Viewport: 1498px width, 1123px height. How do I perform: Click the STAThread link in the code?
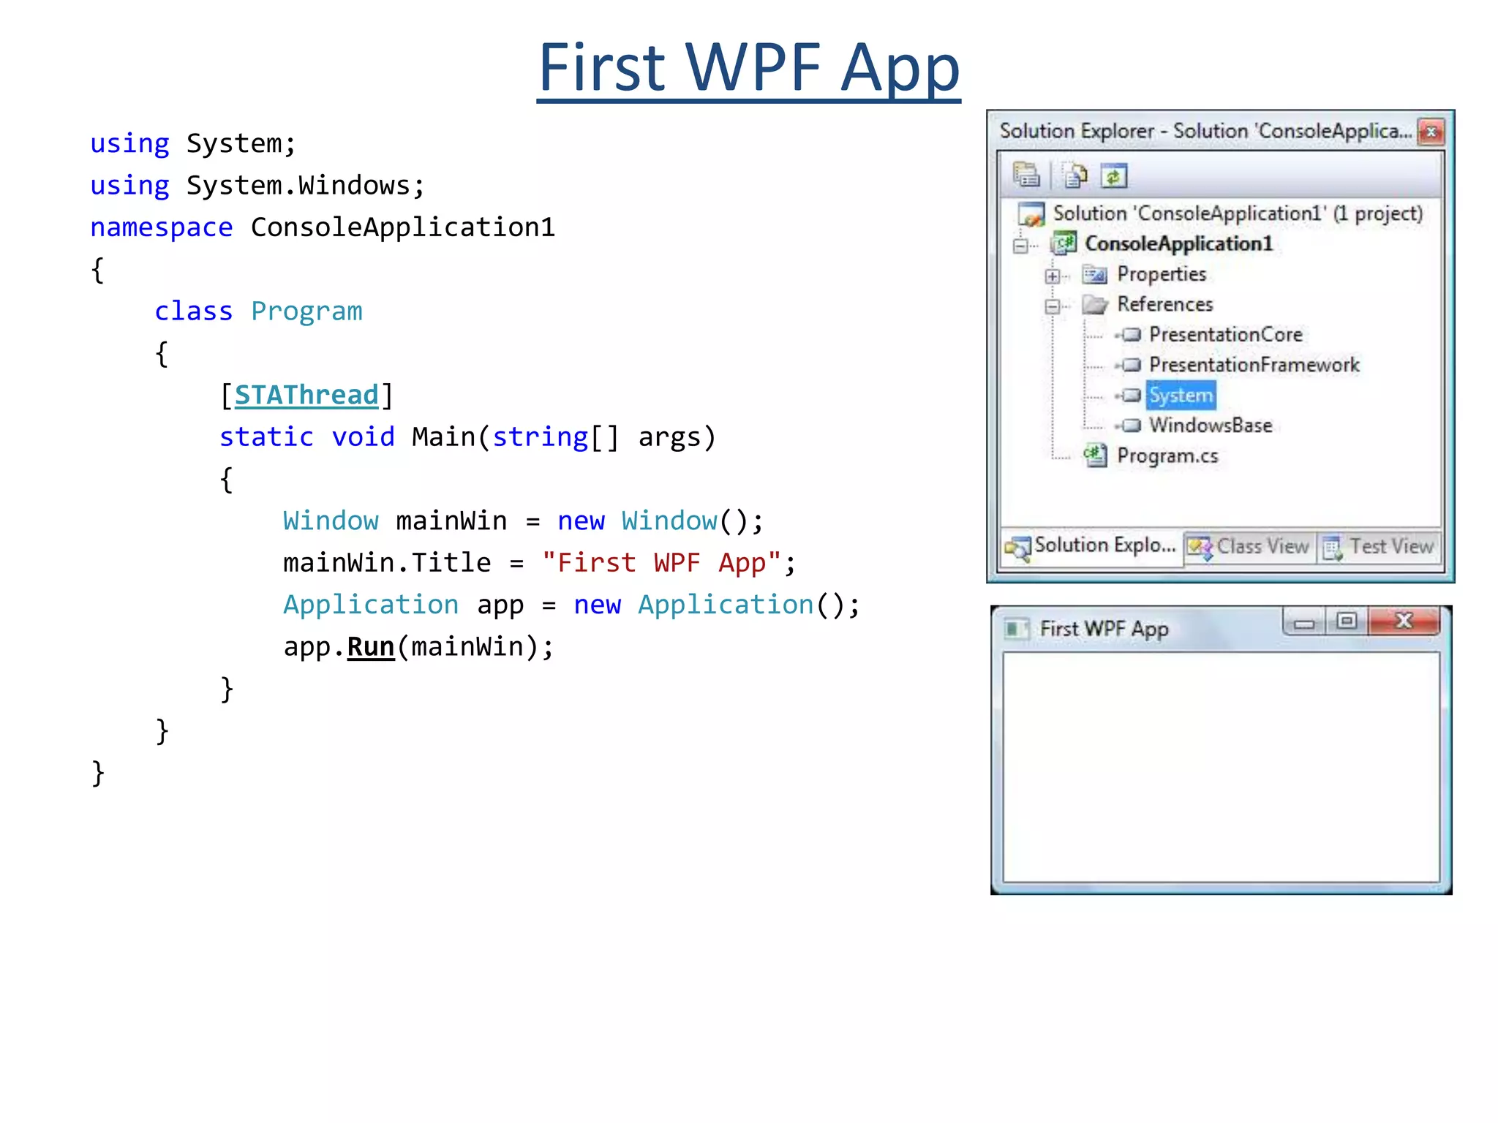tap(306, 396)
